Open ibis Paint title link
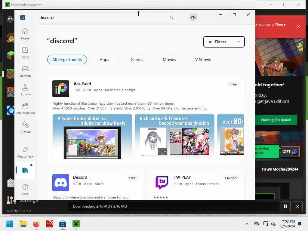The width and height of the screenshot is (308, 231). coord(82,83)
